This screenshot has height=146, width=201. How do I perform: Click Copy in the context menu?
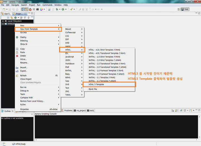coord(37,49)
